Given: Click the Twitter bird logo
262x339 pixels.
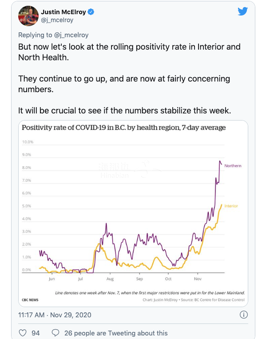Looking at the screenshot, I should 242,12.
